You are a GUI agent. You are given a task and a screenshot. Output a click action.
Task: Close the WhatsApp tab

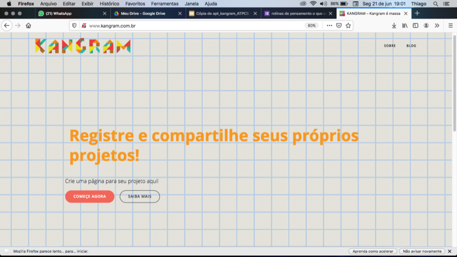click(105, 13)
